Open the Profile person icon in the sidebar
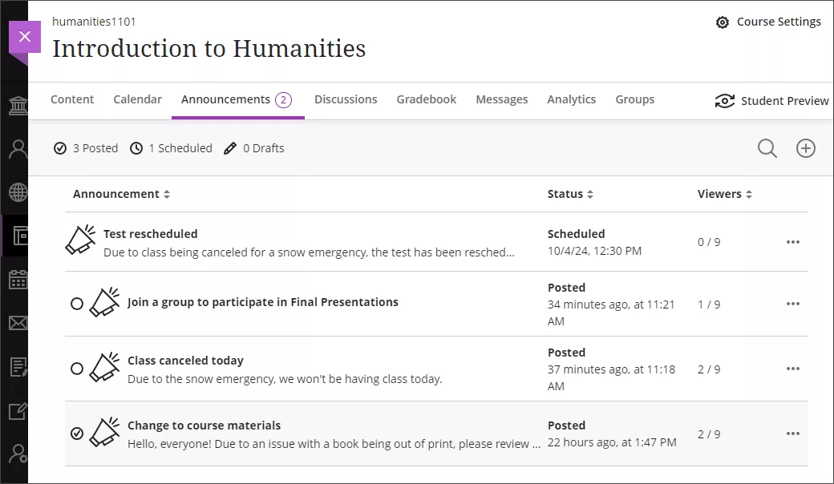Screen dimensions: 834x484 click(x=19, y=148)
